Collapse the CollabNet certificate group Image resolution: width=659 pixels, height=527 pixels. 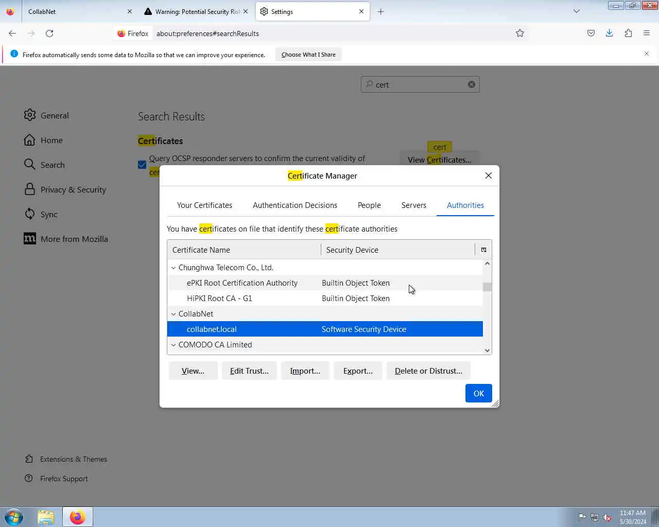coord(174,314)
